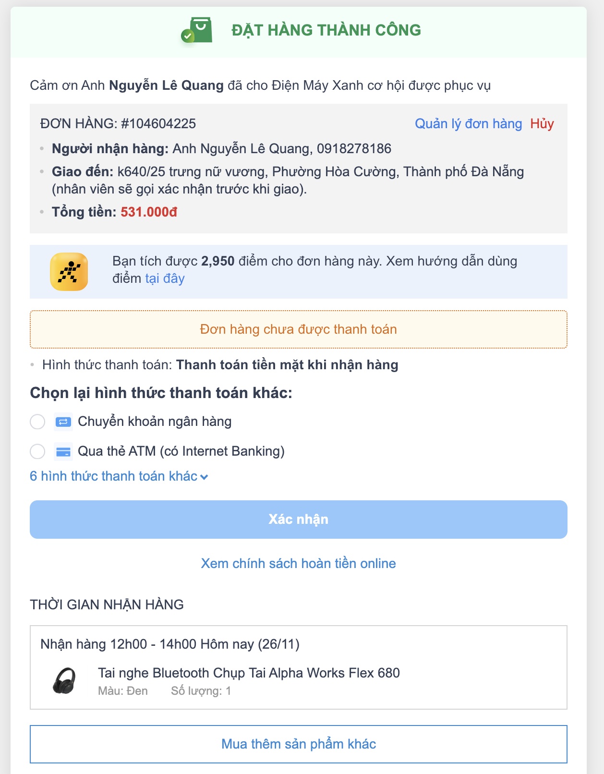Open Quản lý đơn hàng link
This screenshot has width=604, height=774.
pyautogui.click(x=468, y=124)
